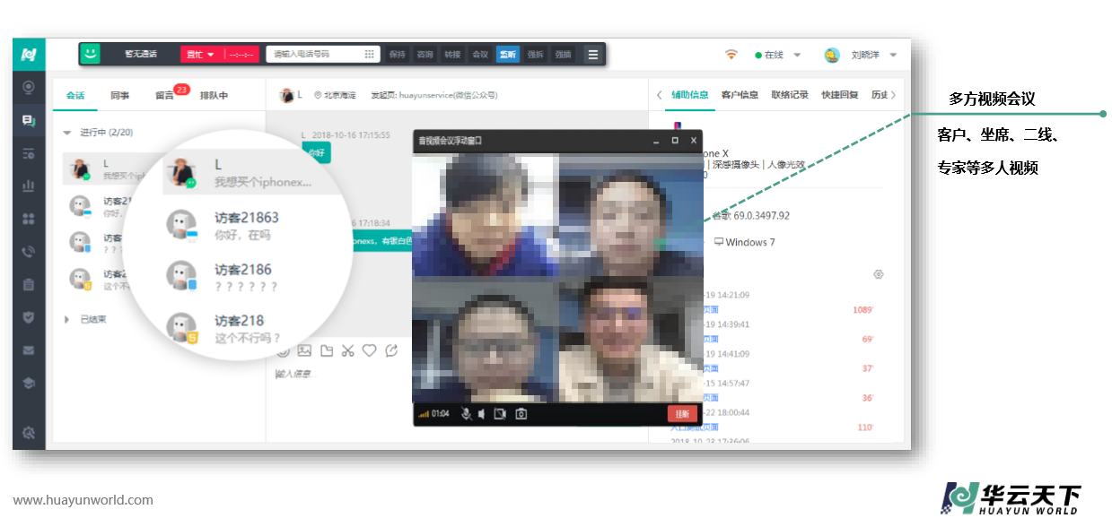Viewport: 1112px width, 518px height.
Task: Switch to the 同事 tab
Action: click(x=120, y=95)
